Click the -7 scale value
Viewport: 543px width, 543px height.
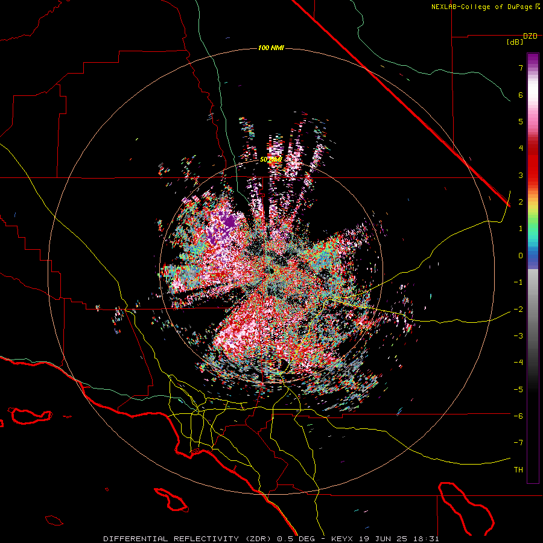(518, 443)
